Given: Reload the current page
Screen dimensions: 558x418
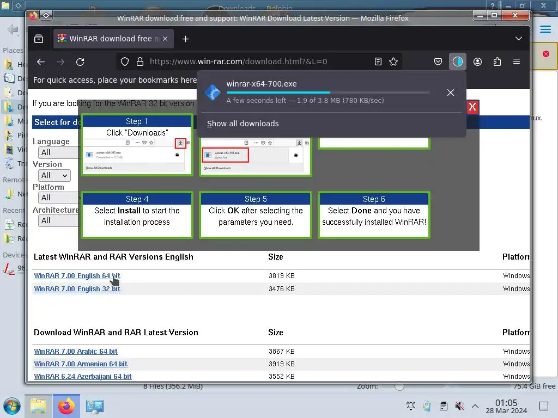Looking at the screenshot, I should click(81, 62).
